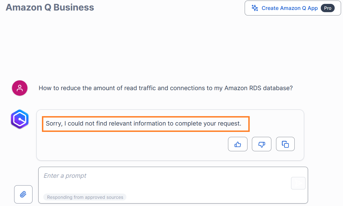
Task: Click the Responding from approved sources tag
Action: point(85,197)
